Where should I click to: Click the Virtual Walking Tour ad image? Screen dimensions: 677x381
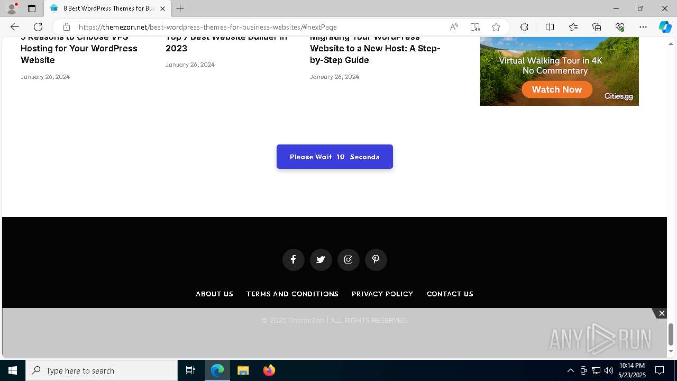(560, 71)
